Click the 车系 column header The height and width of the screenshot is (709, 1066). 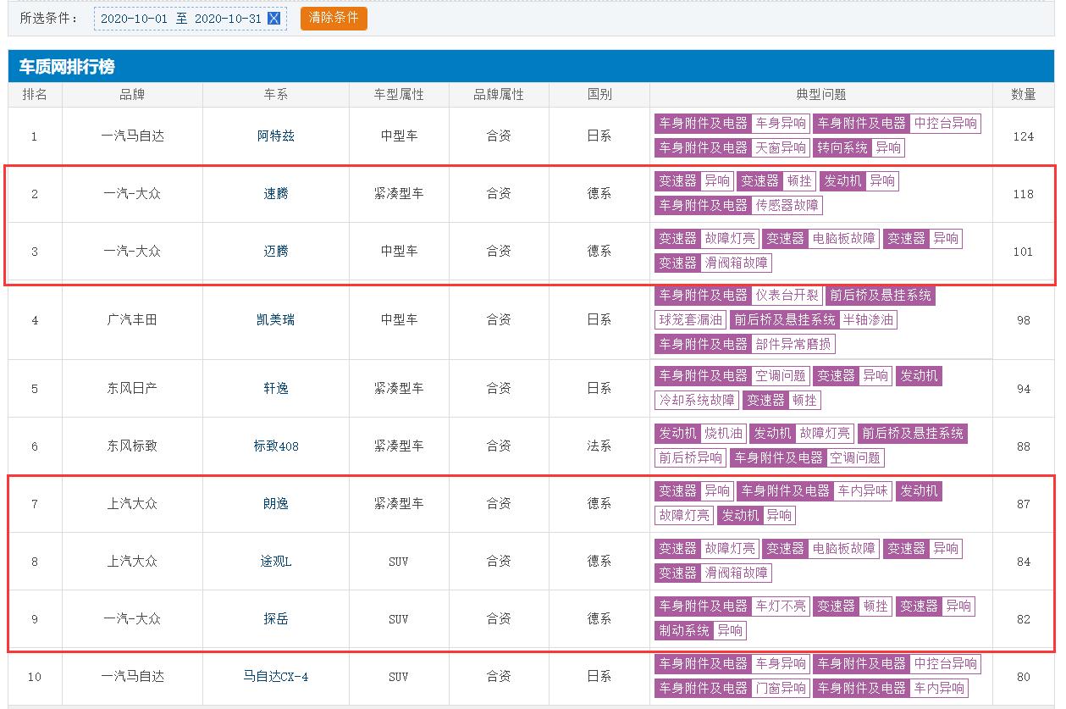[276, 94]
